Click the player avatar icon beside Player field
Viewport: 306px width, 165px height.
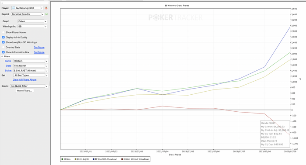pos(46,8)
